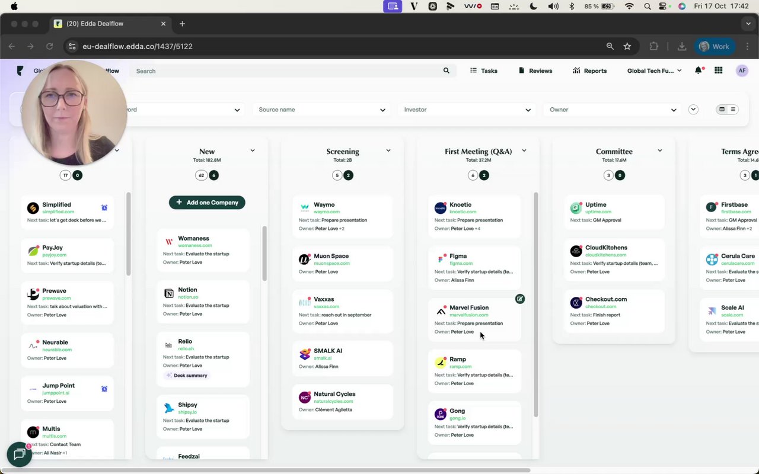Screen dimensions: 759x474
Task: Click the First Meeting column scrollbar
Action: click(536, 304)
